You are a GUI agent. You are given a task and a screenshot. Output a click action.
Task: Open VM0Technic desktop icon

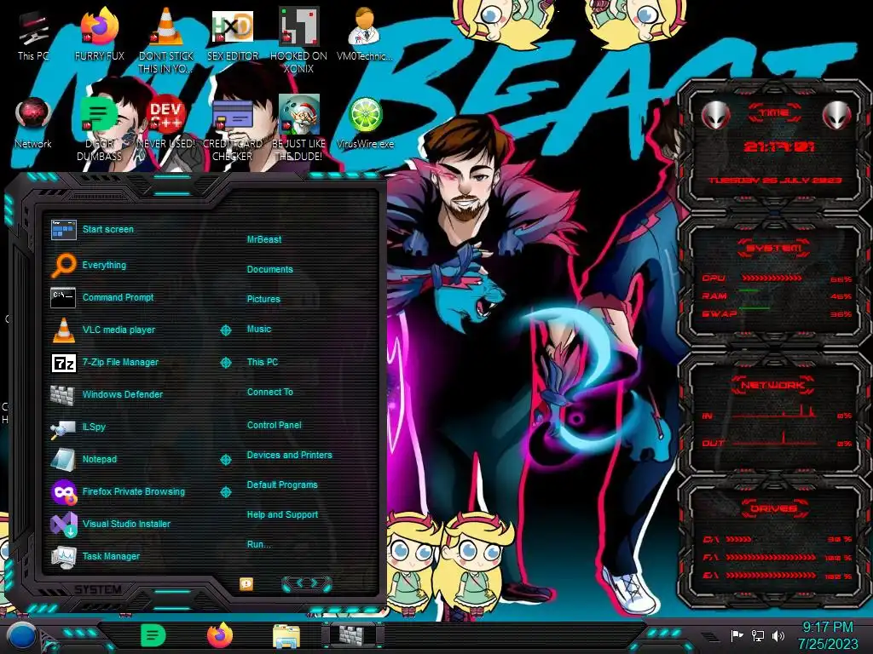click(365, 33)
